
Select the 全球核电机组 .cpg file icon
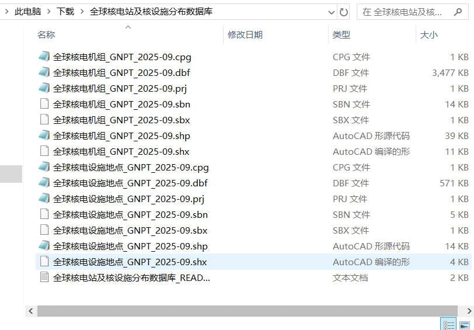pyautogui.click(x=44, y=57)
